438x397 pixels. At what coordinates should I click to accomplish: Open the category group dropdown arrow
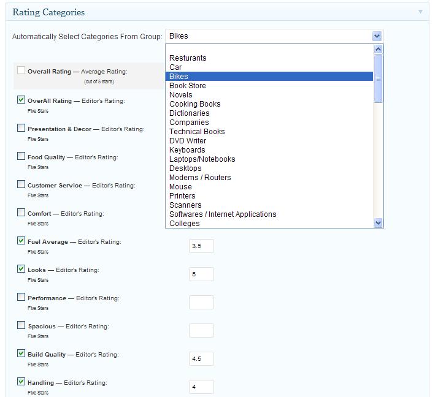tap(377, 36)
